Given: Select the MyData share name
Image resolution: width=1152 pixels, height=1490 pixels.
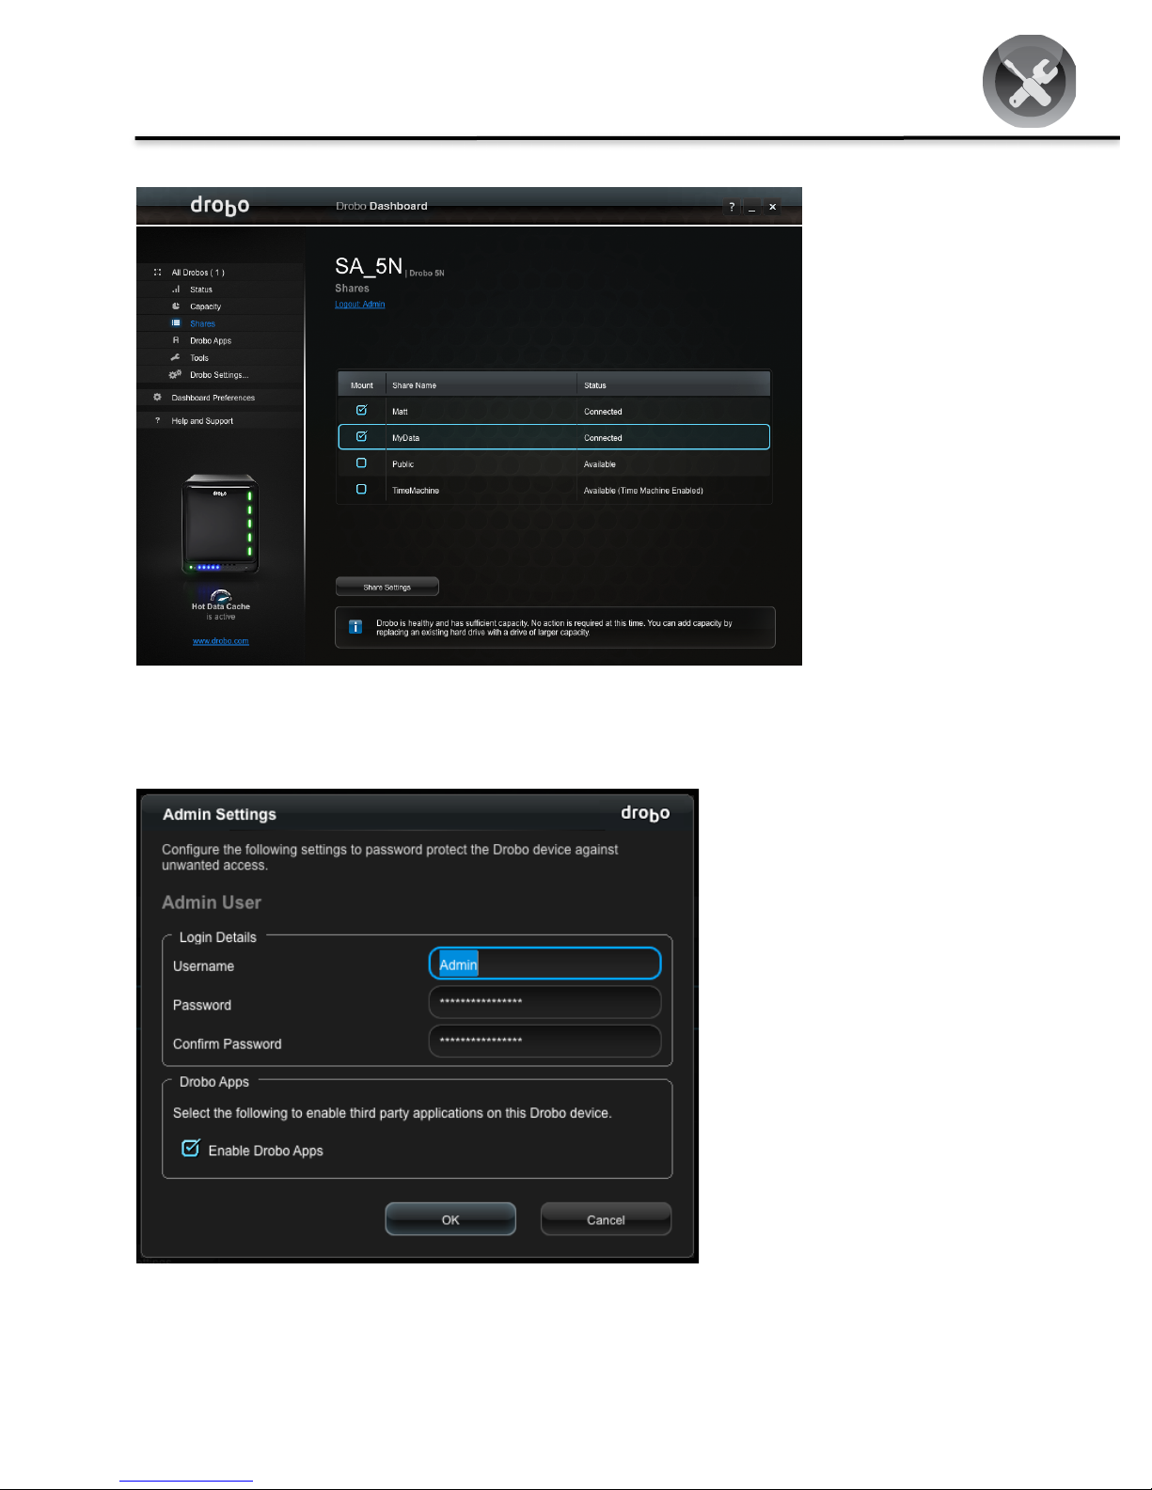Looking at the screenshot, I should point(405,438).
